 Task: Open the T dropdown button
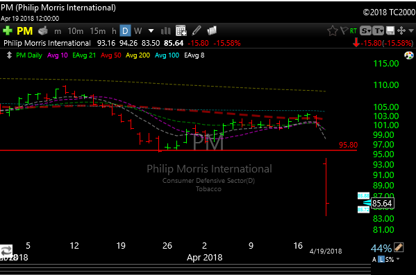coord(378,31)
